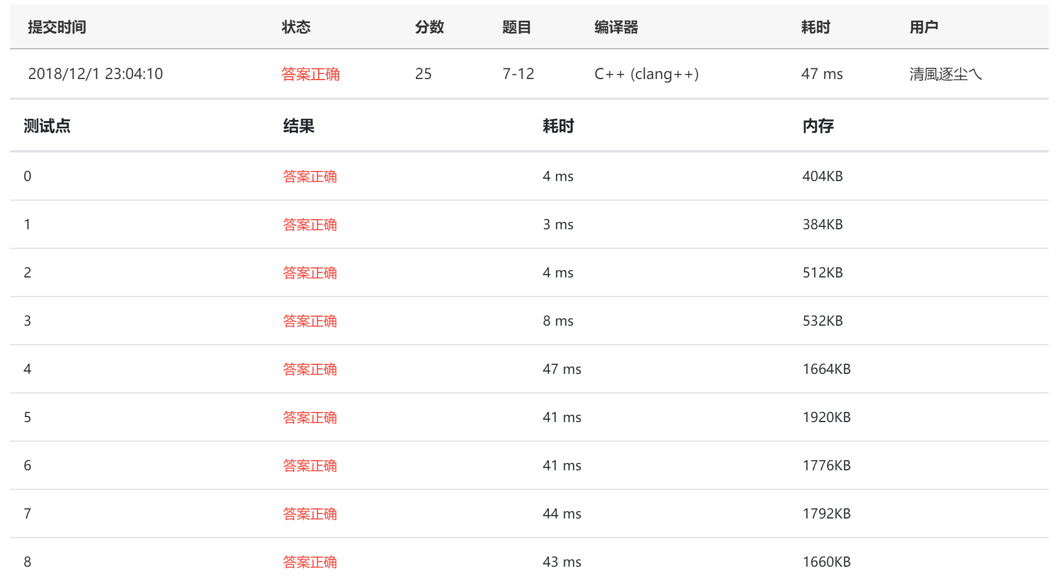Click the 用户 column header

pos(924,27)
